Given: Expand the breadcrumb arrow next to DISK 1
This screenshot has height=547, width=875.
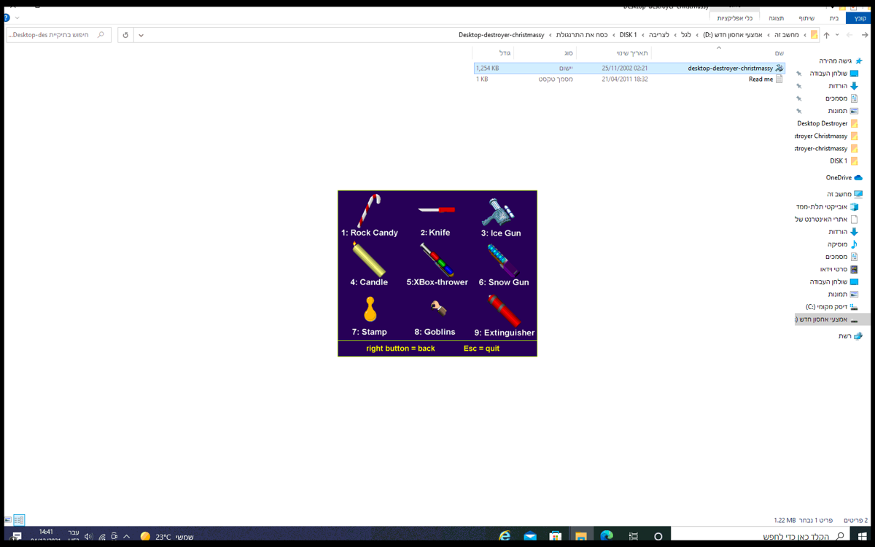Looking at the screenshot, I should tap(614, 34).
